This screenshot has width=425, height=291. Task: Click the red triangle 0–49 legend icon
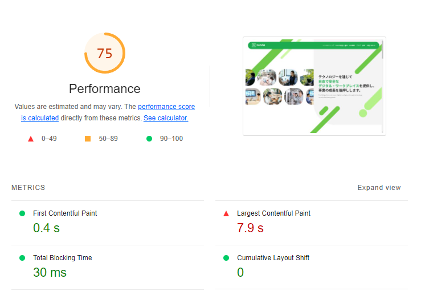[31, 139]
